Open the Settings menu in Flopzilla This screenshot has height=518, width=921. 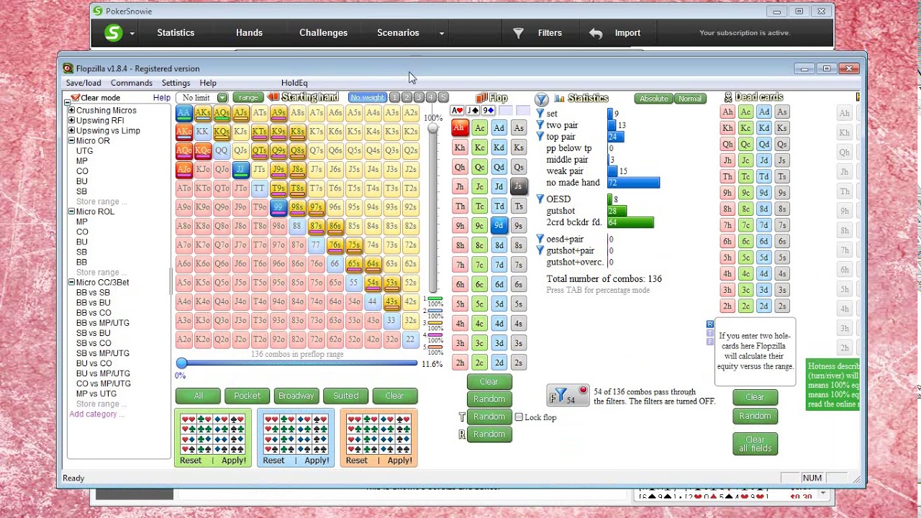tap(176, 83)
